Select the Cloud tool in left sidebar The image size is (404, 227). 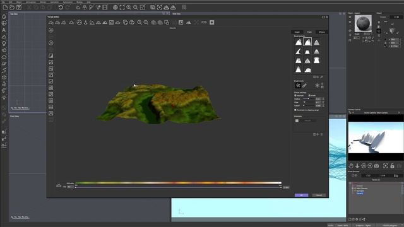[x=4, y=57]
